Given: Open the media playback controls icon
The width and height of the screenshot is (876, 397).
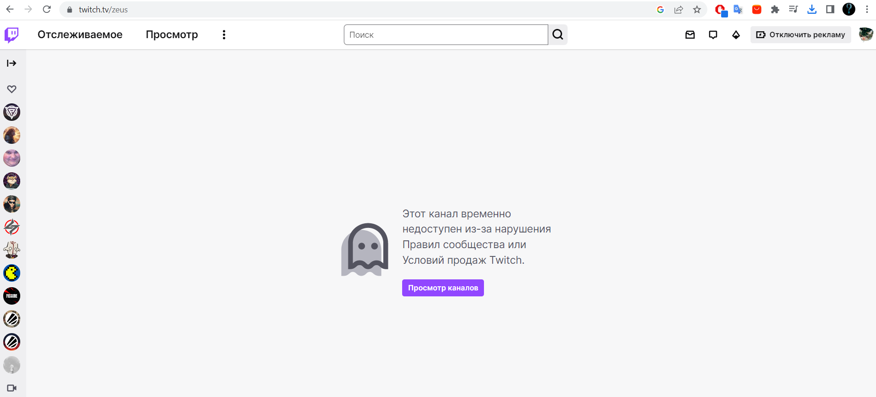Looking at the screenshot, I should pyautogui.click(x=793, y=10).
